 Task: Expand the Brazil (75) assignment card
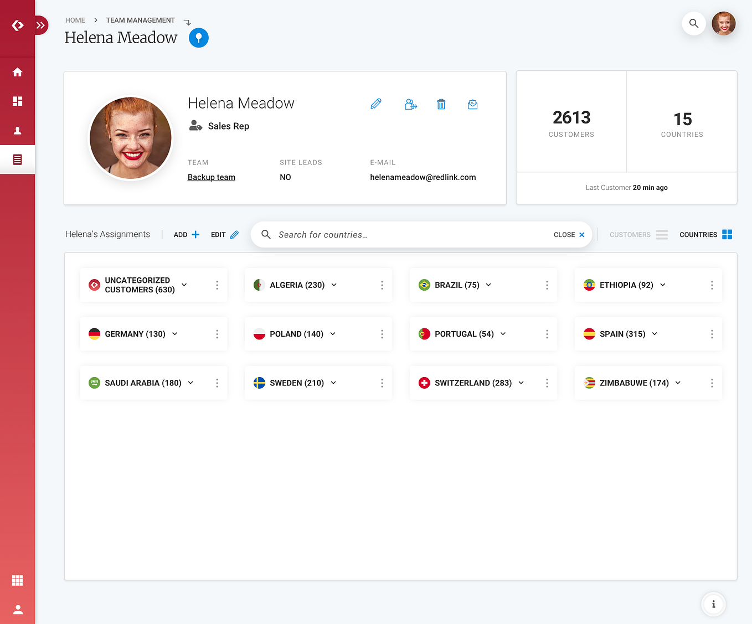pyautogui.click(x=488, y=285)
